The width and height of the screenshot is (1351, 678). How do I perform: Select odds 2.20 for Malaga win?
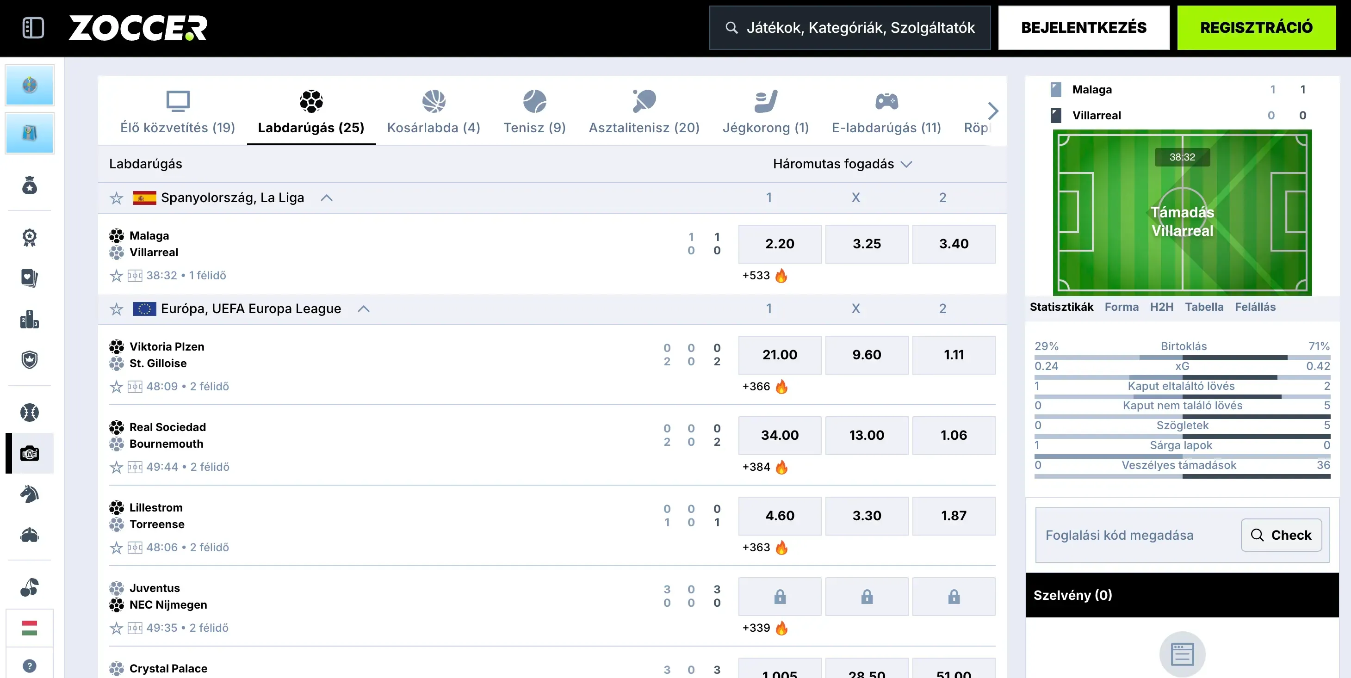coord(780,244)
